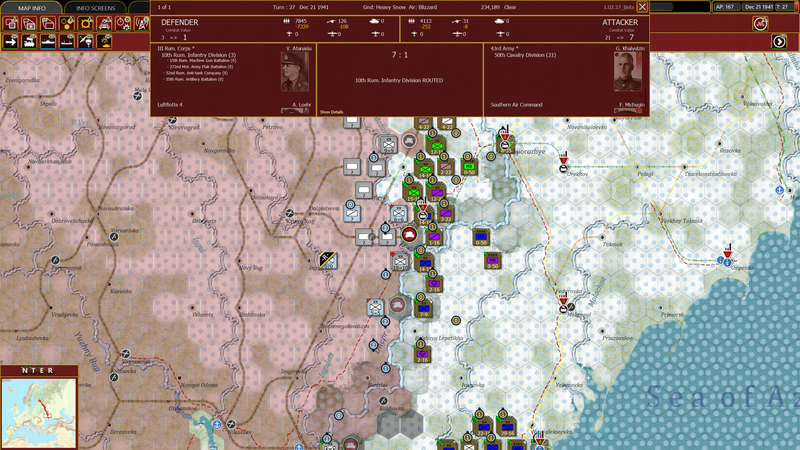
Task: Open the battle locator mode (F11)
Action: pyautogui.click(x=104, y=42)
